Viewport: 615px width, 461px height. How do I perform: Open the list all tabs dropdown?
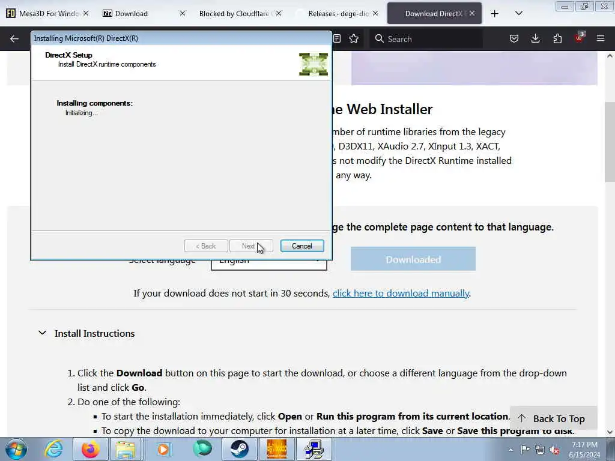pyautogui.click(x=518, y=13)
